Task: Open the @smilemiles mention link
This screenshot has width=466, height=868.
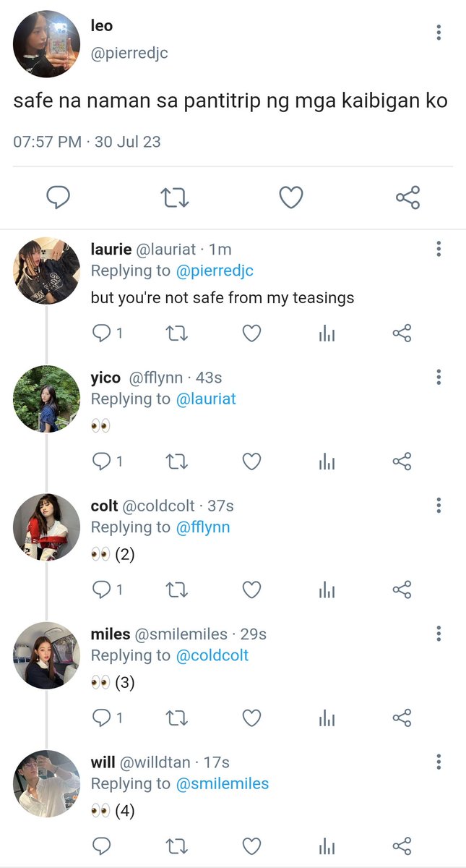Action: pyautogui.click(x=223, y=784)
